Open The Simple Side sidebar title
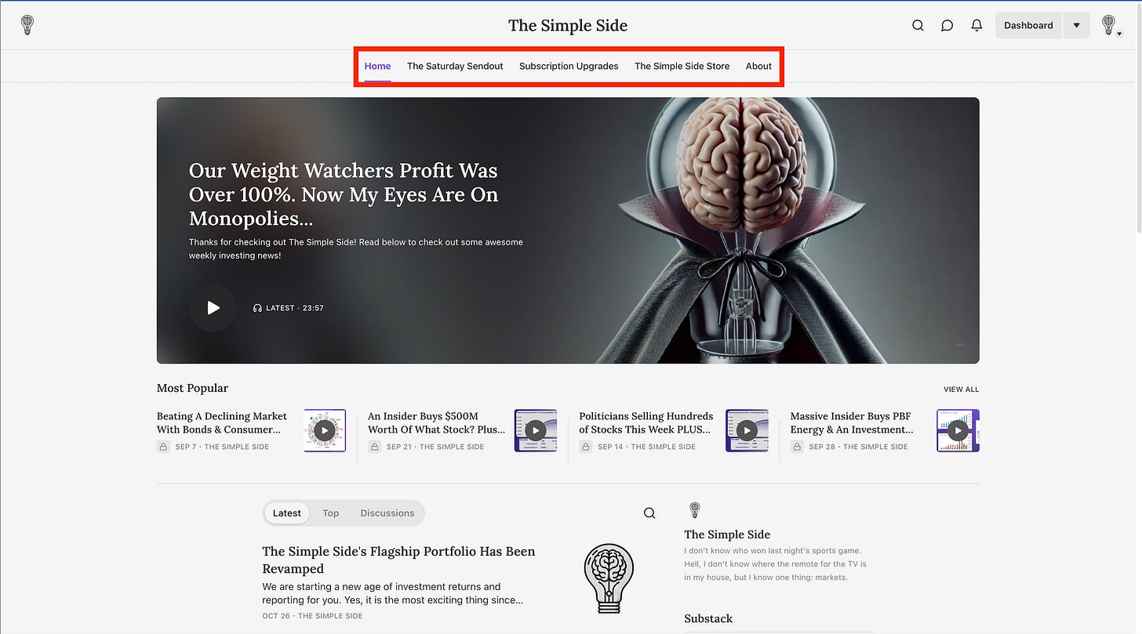This screenshot has height=634, width=1142. pos(727,534)
